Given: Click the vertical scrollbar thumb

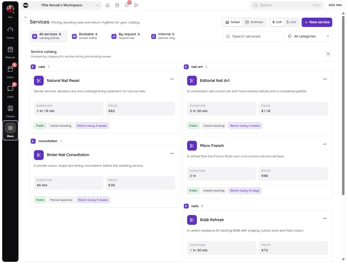Looking at the screenshot, I should pyautogui.click(x=343, y=105).
